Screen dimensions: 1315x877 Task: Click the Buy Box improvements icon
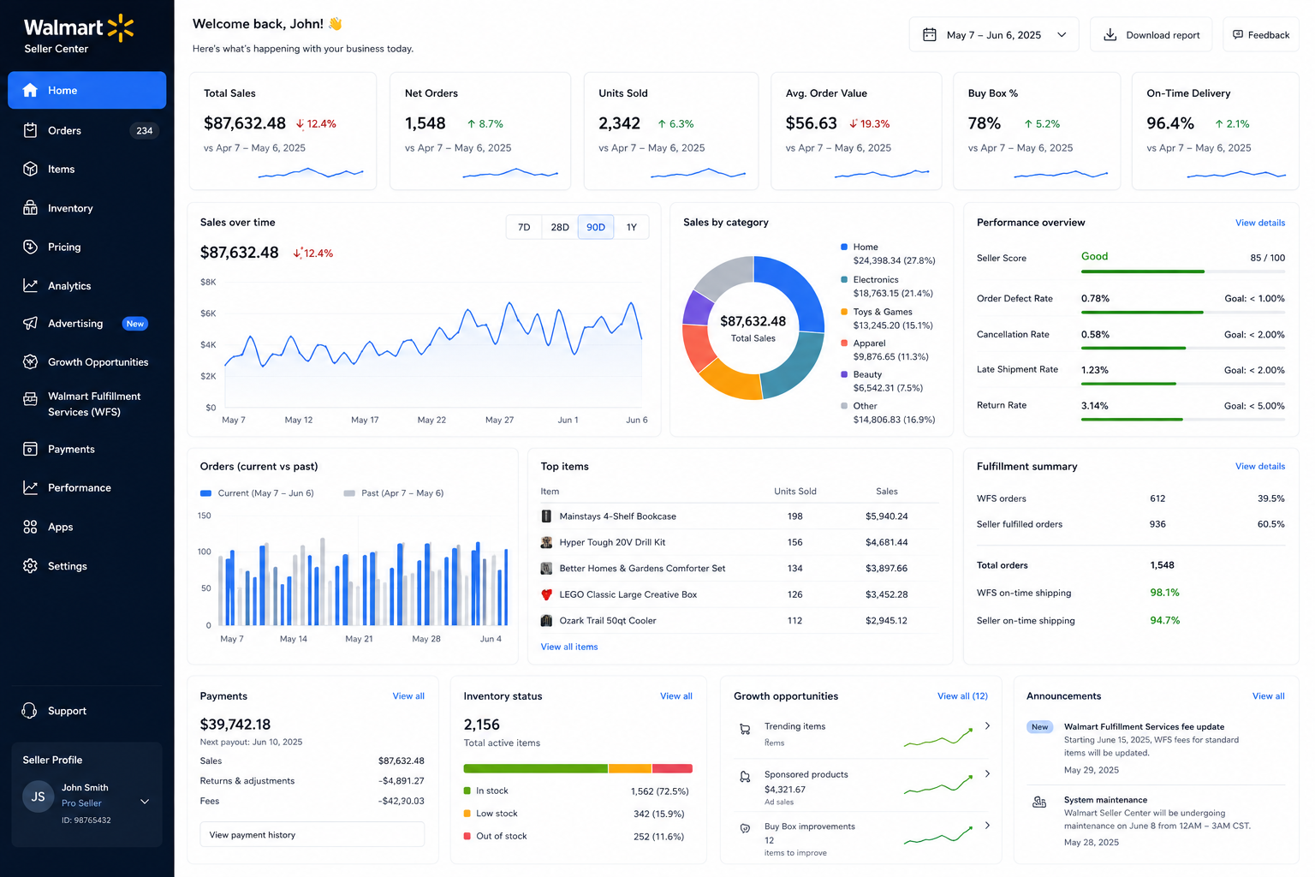coord(745,828)
